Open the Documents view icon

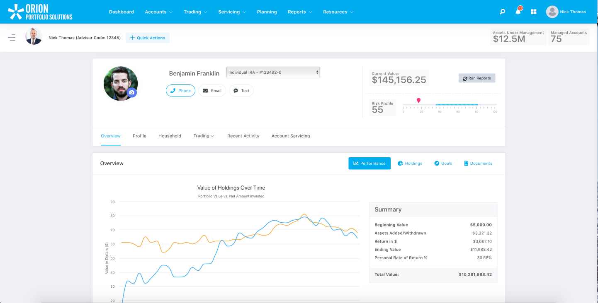click(x=478, y=163)
